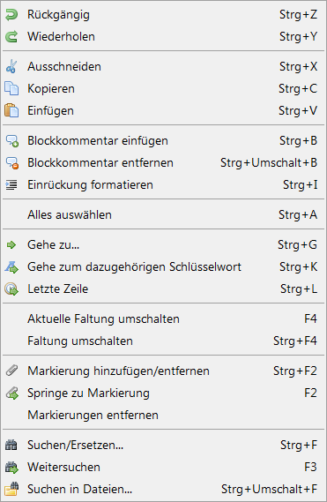The height and width of the screenshot is (502, 327).
Task: Click the Kopieren documents icon
Action: pos(11,89)
